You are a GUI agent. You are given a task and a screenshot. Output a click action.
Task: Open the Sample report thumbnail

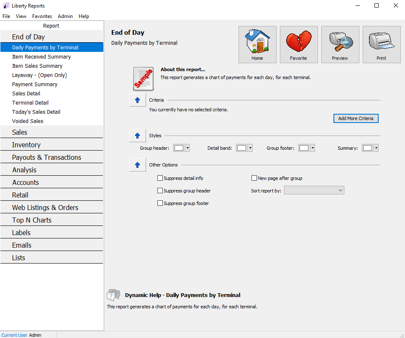[144, 79]
